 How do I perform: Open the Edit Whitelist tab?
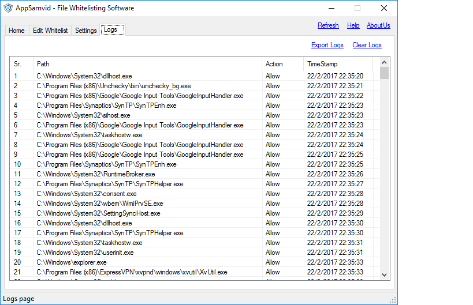coord(50,31)
